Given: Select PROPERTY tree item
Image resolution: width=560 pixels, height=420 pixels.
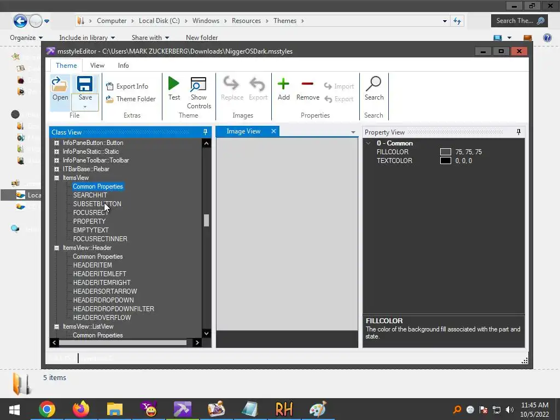Looking at the screenshot, I should (89, 221).
